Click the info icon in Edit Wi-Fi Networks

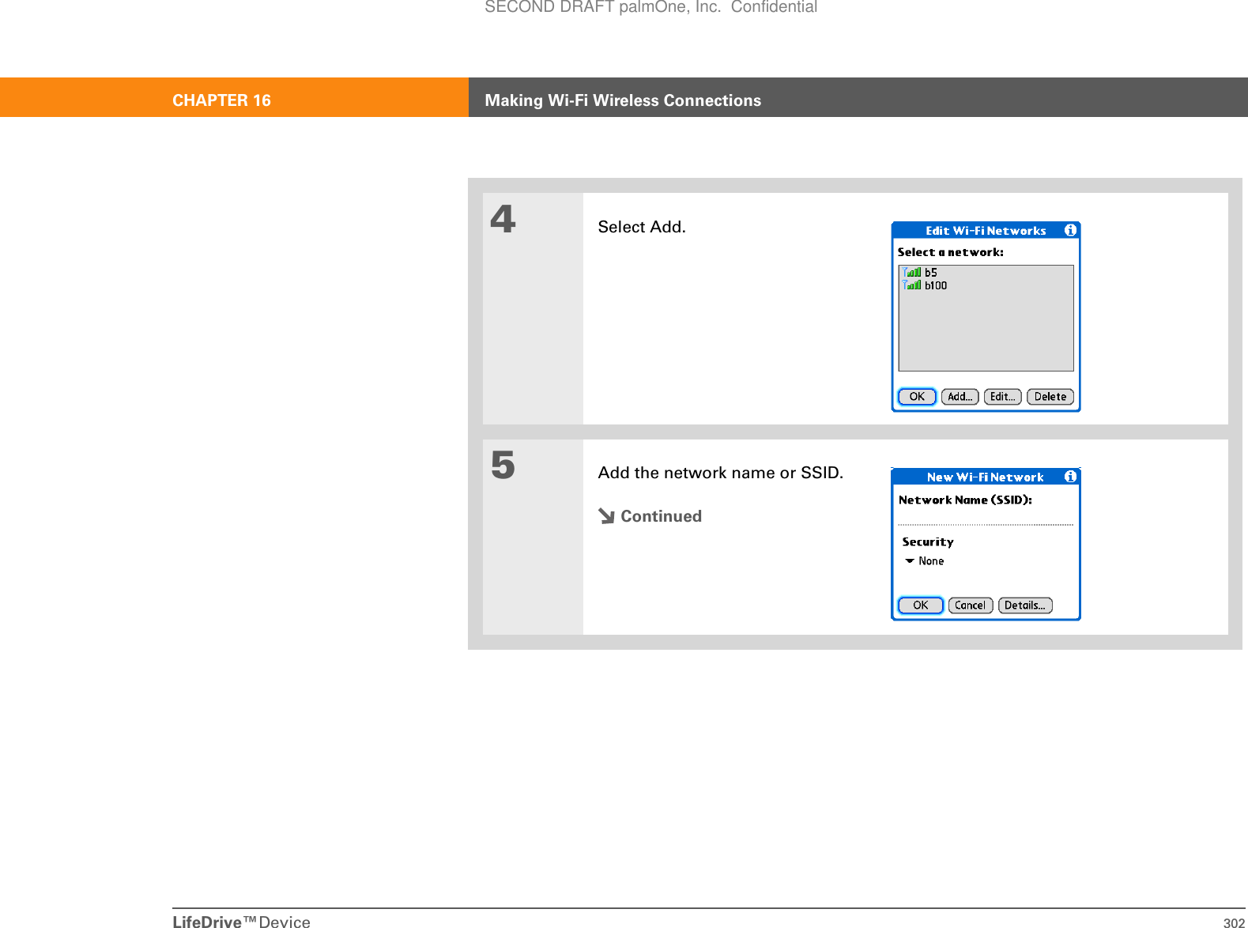coord(1070,230)
